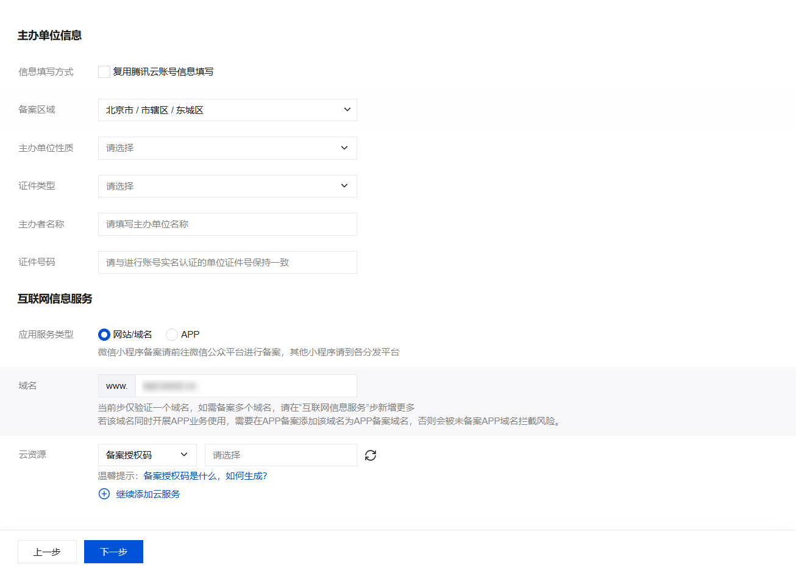Image resolution: width=796 pixels, height=573 pixels.
Task: Enable 复用腾讯云账号信息填写 checkbox
Action: click(x=104, y=72)
